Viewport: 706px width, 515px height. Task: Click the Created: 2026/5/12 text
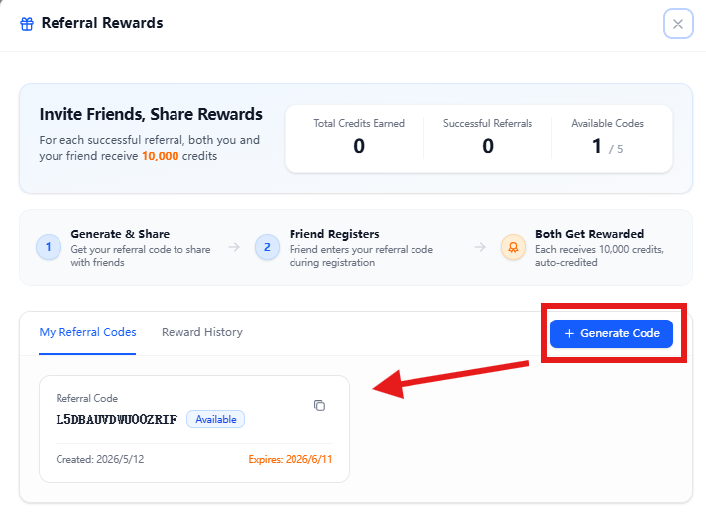(x=100, y=459)
